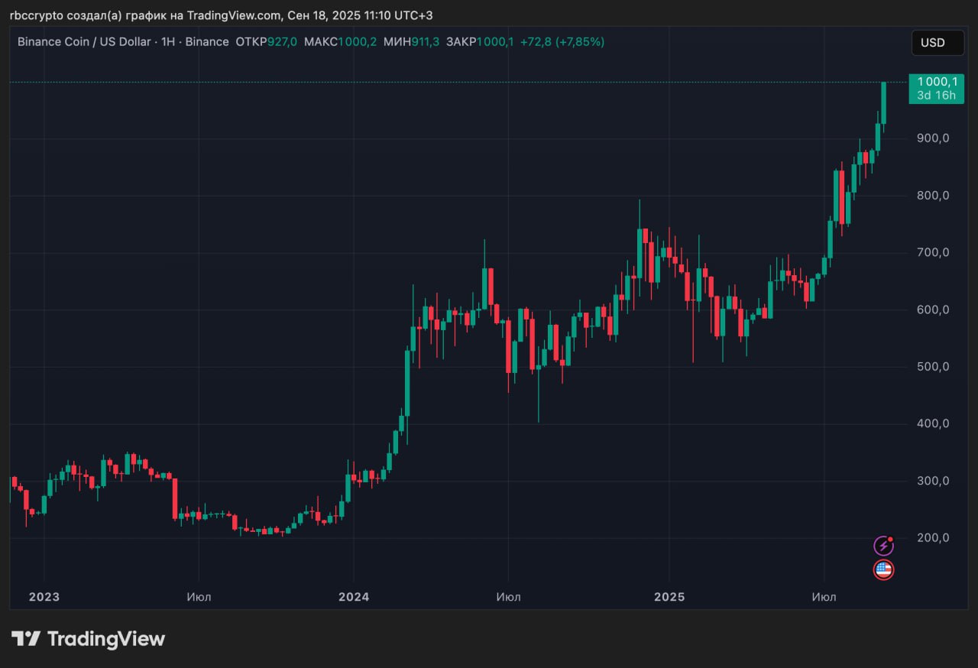978x668 pixels.
Task: Click the rbccrypto chart attribution text
Action: (221, 15)
